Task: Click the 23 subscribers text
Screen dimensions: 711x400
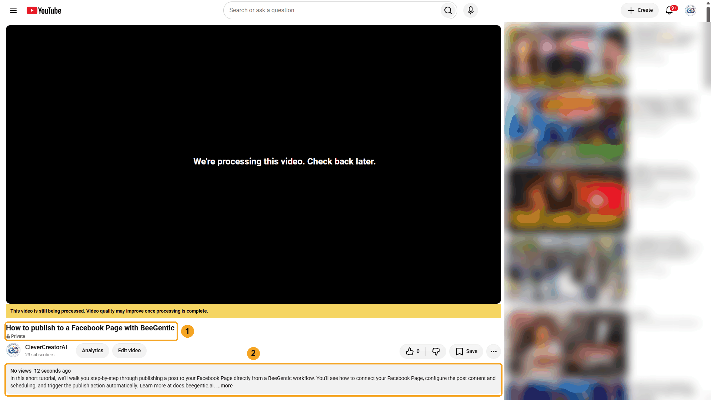Action: 40,355
